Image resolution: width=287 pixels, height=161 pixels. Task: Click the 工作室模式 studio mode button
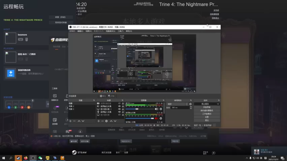click(x=207, y=114)
